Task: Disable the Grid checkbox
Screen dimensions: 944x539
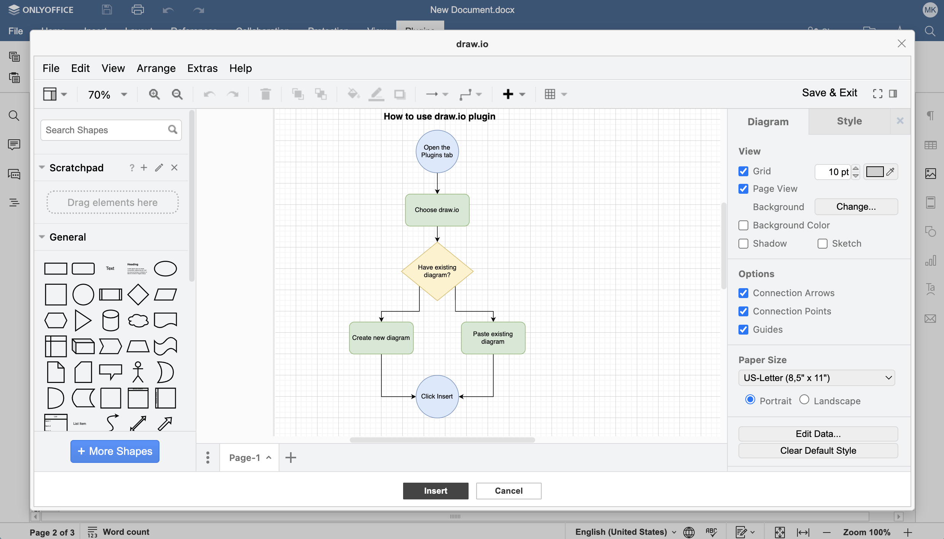Action: click(743, 171)
